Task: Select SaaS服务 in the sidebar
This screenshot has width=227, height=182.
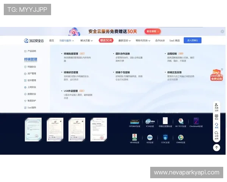Action: [x=30, y=108]
